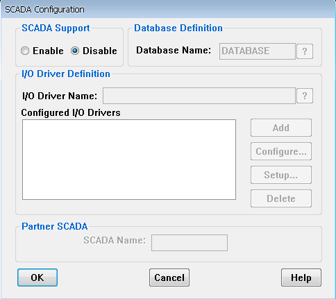Screen dimensions: 336x299
Task: Confirm with the OK button
Action: [37, 277]
